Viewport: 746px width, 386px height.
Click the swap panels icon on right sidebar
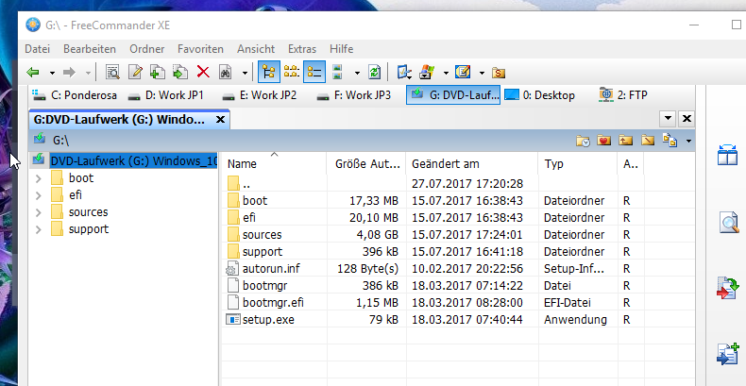point(727,156)
